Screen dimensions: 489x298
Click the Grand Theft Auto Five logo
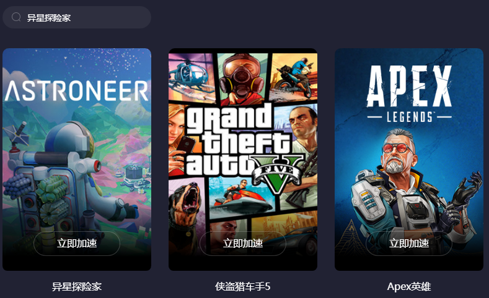click(x=243, y=146)
